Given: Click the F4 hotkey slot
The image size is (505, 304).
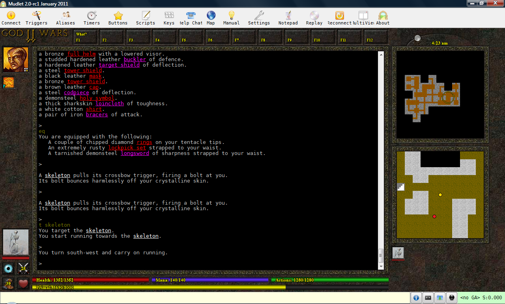Looking at the screenshot, I should coord(165,37).
